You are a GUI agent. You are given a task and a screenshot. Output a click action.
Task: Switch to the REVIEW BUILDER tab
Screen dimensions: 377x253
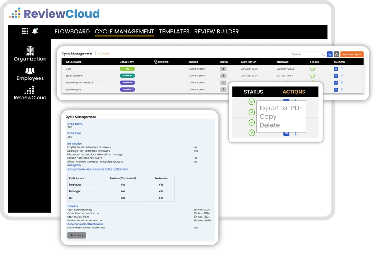[x=216, y=32]
